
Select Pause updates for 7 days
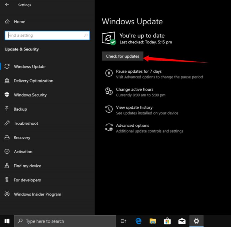coord(139,71)
